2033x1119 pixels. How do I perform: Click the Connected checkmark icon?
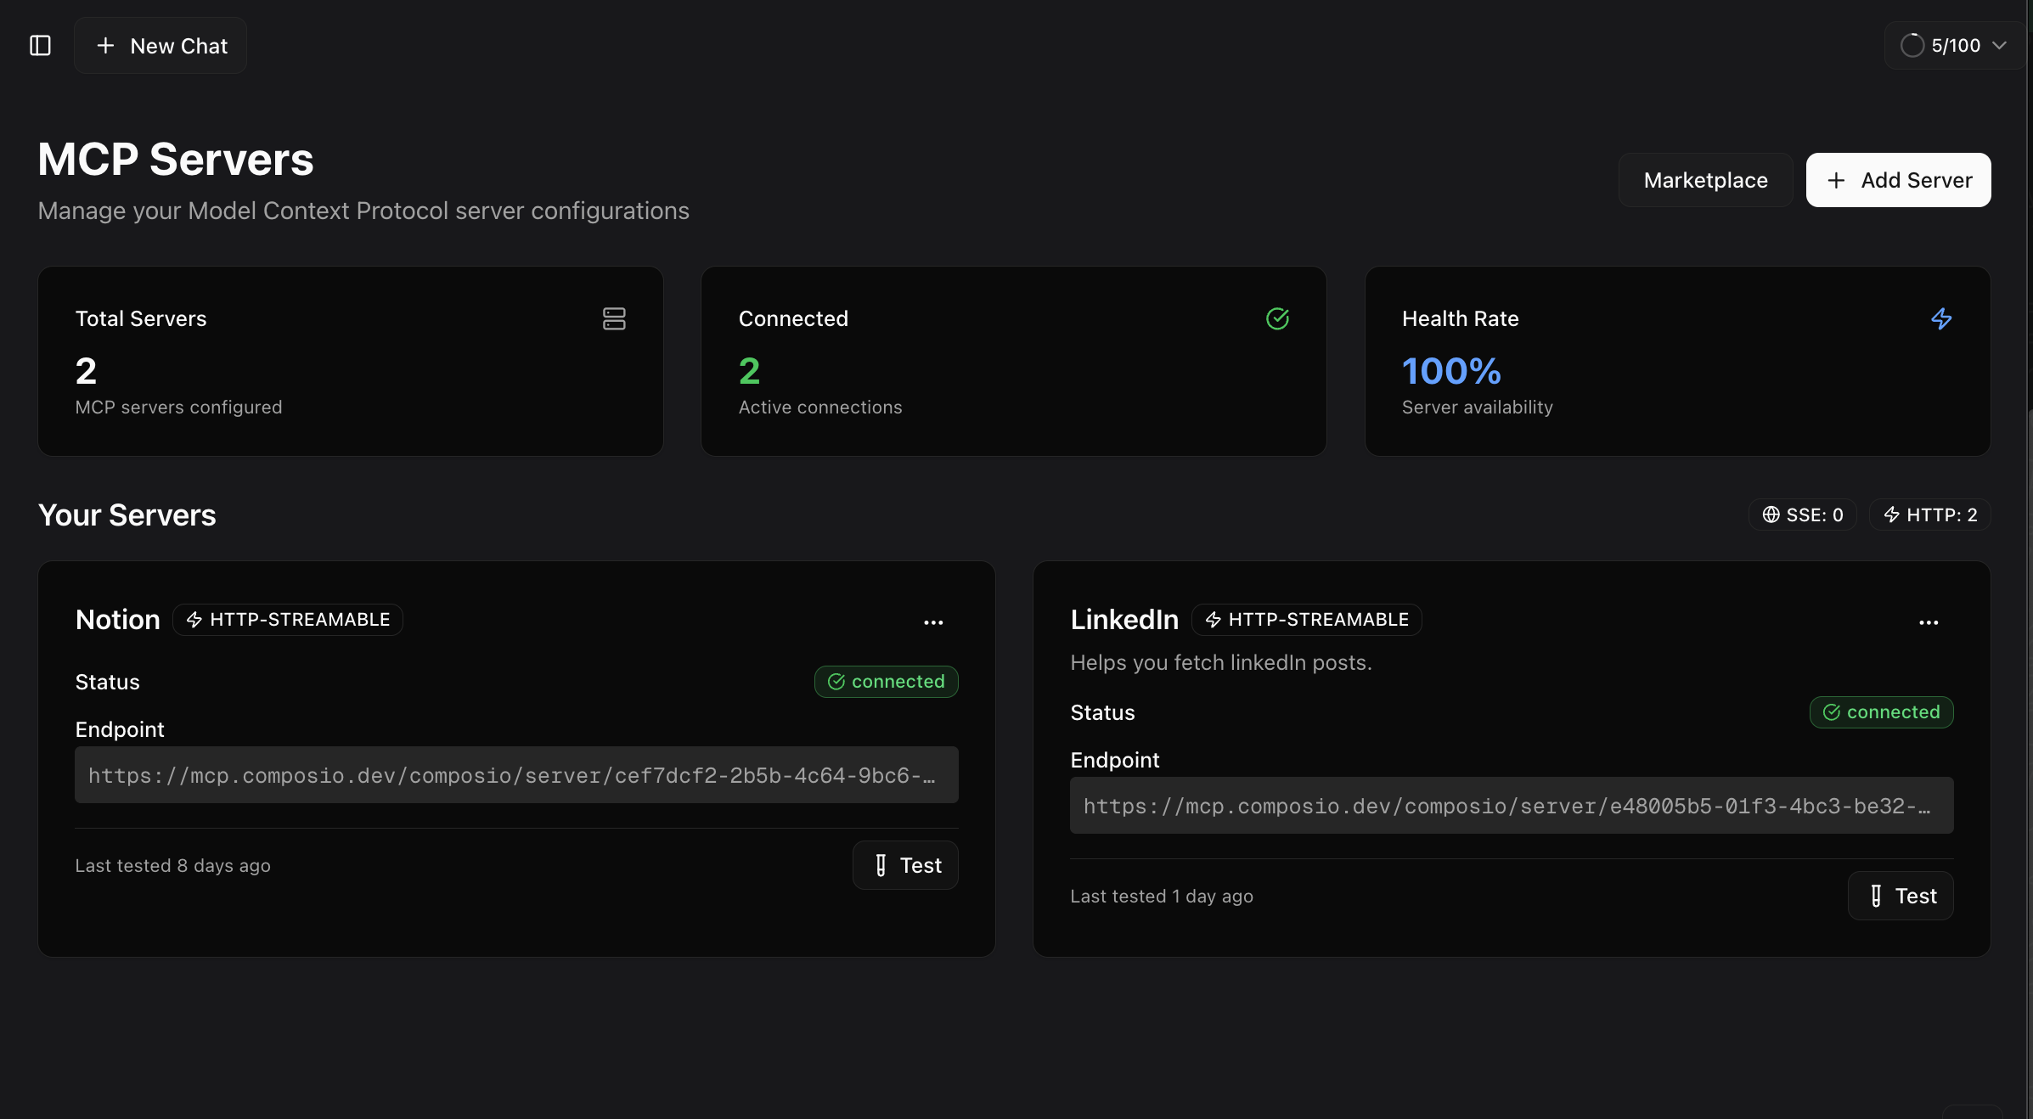tap(1277, 318)
